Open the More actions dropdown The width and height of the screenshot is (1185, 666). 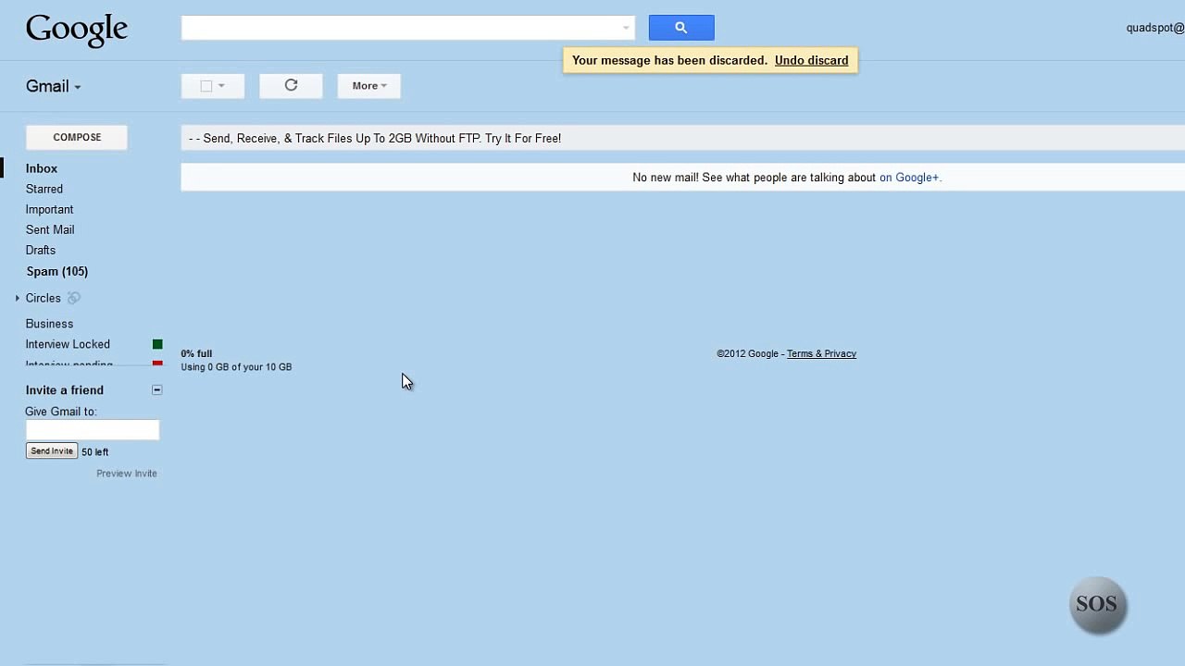tap(369, 86)
